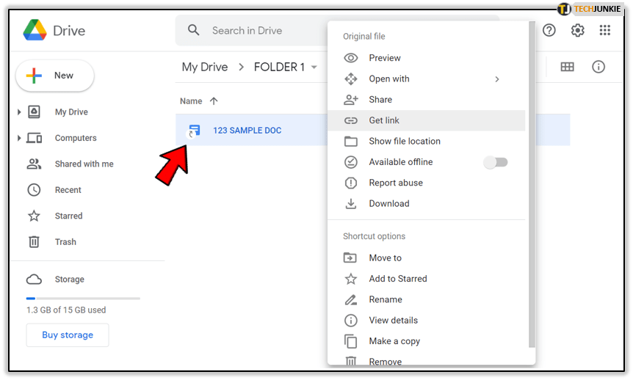Open the Google apps grid icon
The image size is (633, 380).
click(x=605, y=30)
